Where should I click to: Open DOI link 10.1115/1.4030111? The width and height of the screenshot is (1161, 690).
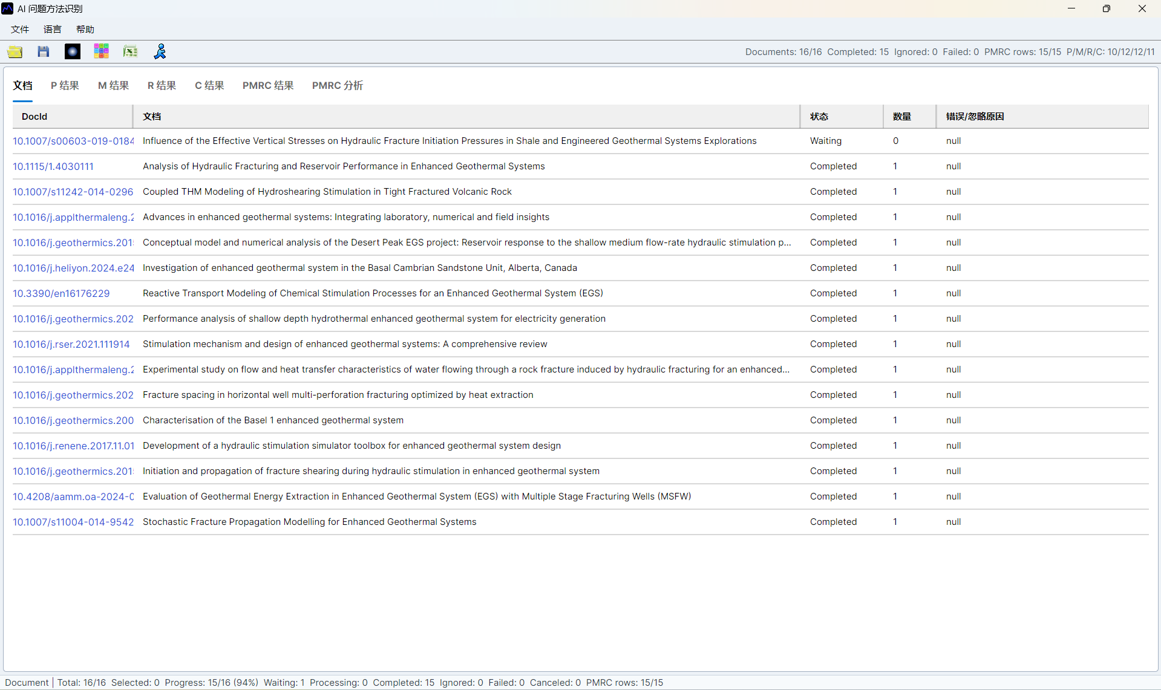coord(53,166)
